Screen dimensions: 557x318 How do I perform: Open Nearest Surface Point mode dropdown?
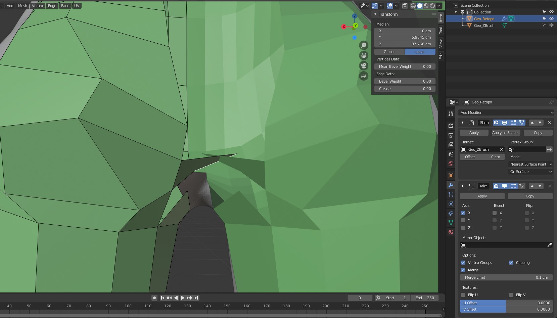click(530, 164)
